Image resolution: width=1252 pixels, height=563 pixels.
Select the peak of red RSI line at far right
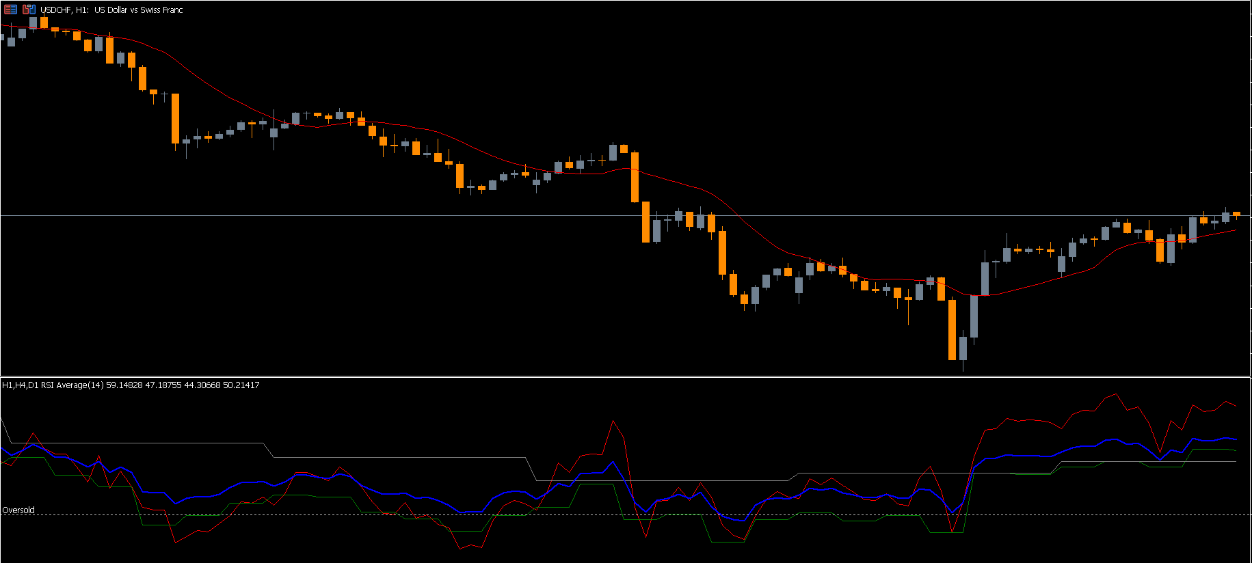[x=1116, y=394]
